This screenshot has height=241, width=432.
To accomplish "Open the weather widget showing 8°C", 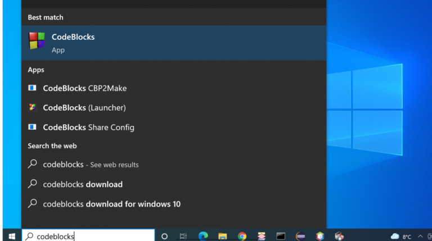I will point(400,237).
